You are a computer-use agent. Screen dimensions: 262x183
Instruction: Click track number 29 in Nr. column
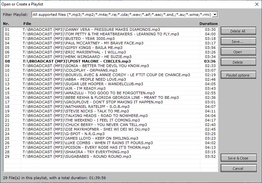point(7,156)
